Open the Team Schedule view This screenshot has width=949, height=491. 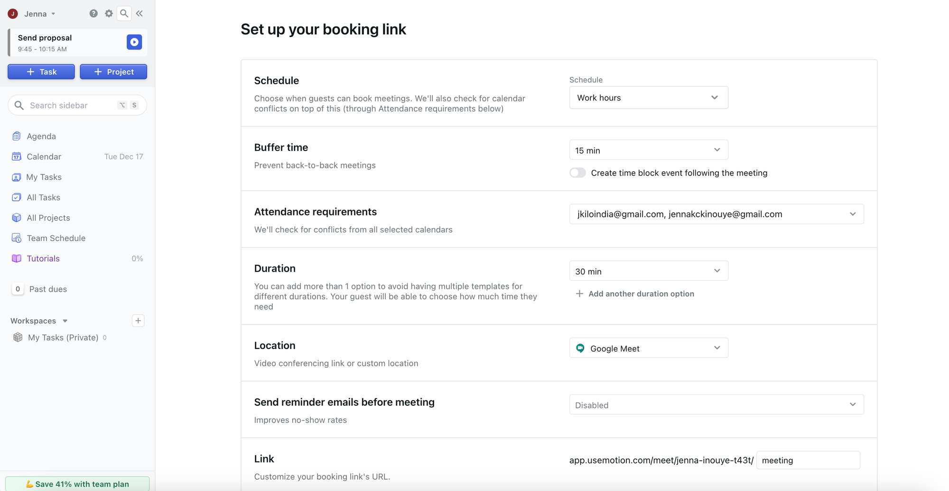click(x=56, y=238)
